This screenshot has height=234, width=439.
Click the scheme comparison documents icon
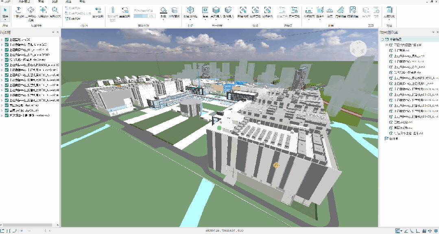[389, 10]
